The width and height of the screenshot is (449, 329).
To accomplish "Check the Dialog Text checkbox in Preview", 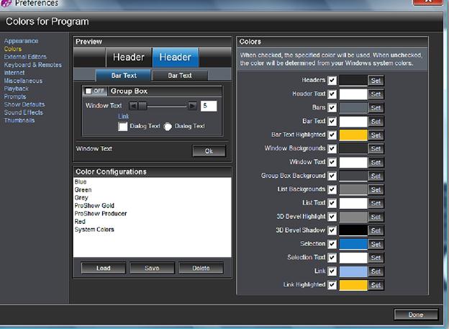I will 122,127.
